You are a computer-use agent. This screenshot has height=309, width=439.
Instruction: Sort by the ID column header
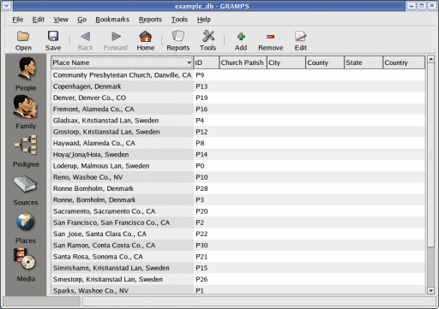[207, 62]
